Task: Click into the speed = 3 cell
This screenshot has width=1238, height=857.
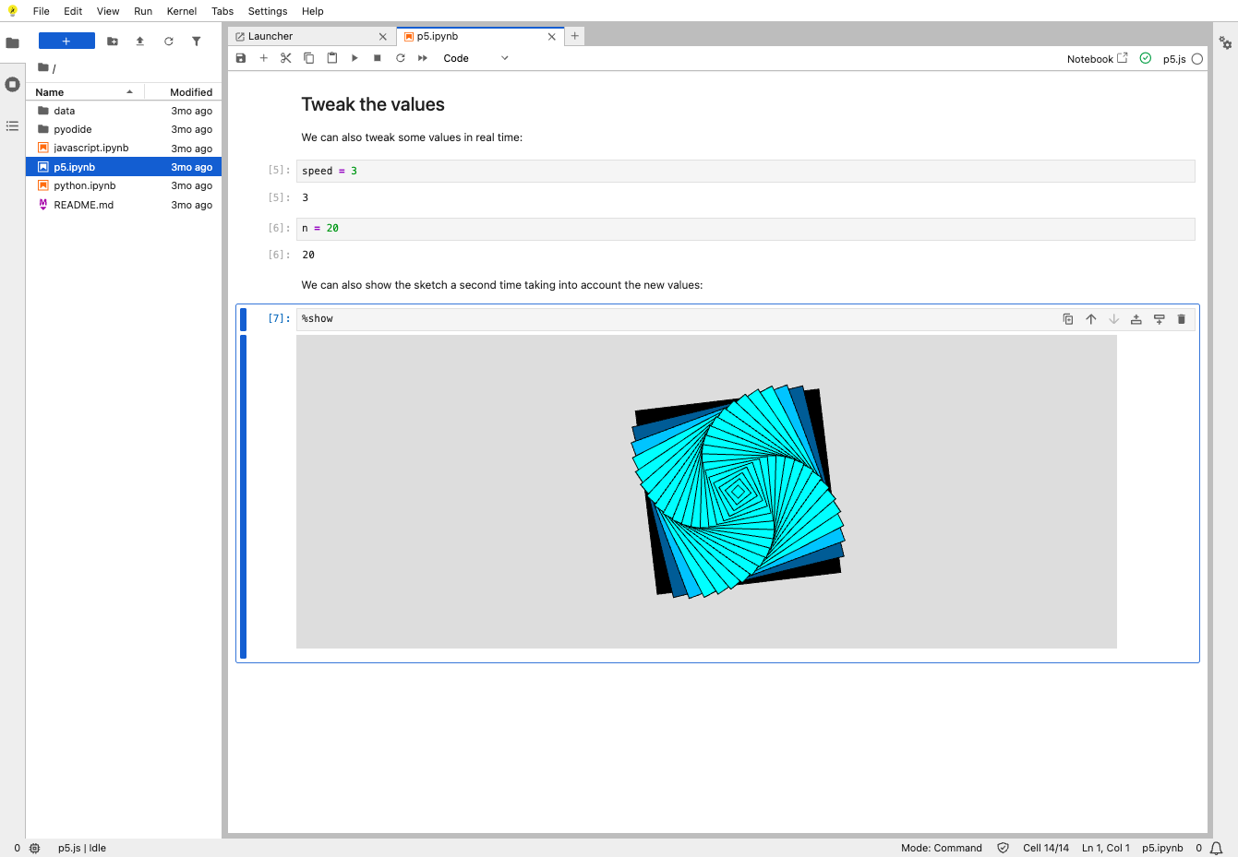Action: [x=745, y=171]
